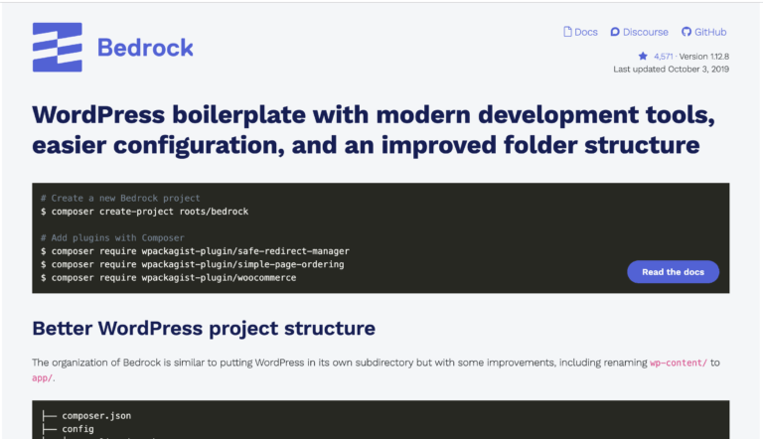Click the Discourse chat bubble icon
Screen dimensions: 763x439
[x=615, y=32]
